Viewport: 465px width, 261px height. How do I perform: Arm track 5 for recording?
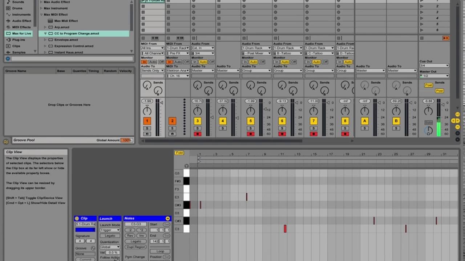(250, 134)
